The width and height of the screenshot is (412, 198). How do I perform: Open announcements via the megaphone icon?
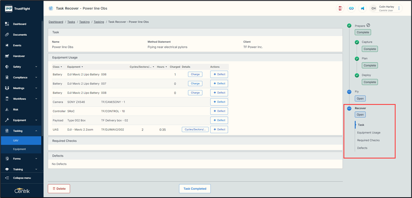tap(363, 8)
